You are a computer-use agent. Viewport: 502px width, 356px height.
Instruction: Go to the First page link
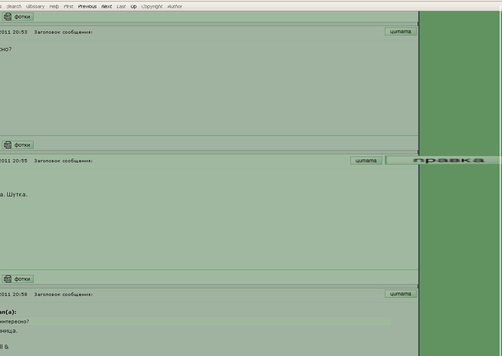click(69, 6)
